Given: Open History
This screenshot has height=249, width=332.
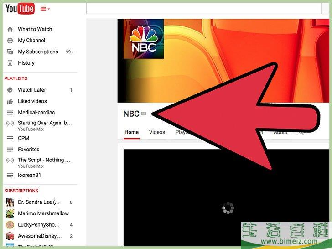Looking at the screenshot, I should (26, 63).
